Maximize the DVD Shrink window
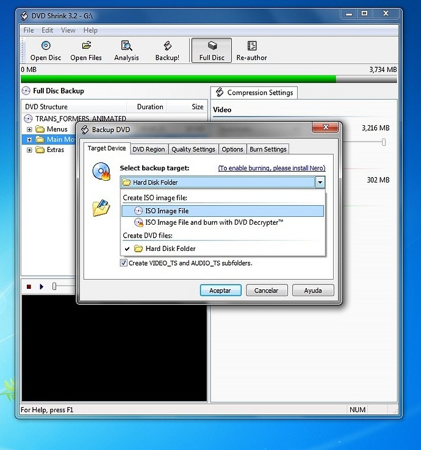The height and width of the screenshot is (450, 421). 364,14
